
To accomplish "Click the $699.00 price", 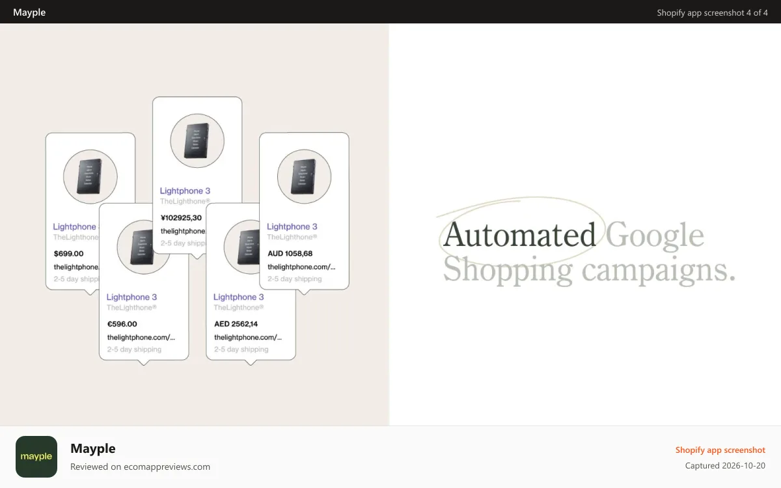I will [x=68, y=253].
